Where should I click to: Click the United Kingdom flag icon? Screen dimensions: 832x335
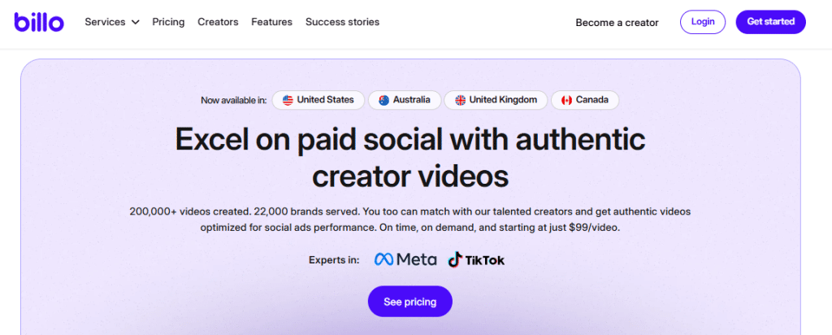460,100
